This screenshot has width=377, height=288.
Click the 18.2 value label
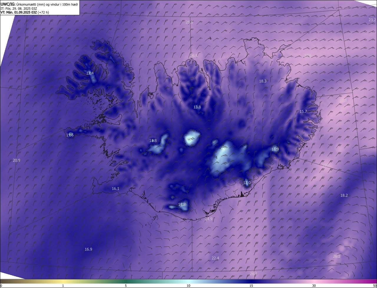coord(344,195)
